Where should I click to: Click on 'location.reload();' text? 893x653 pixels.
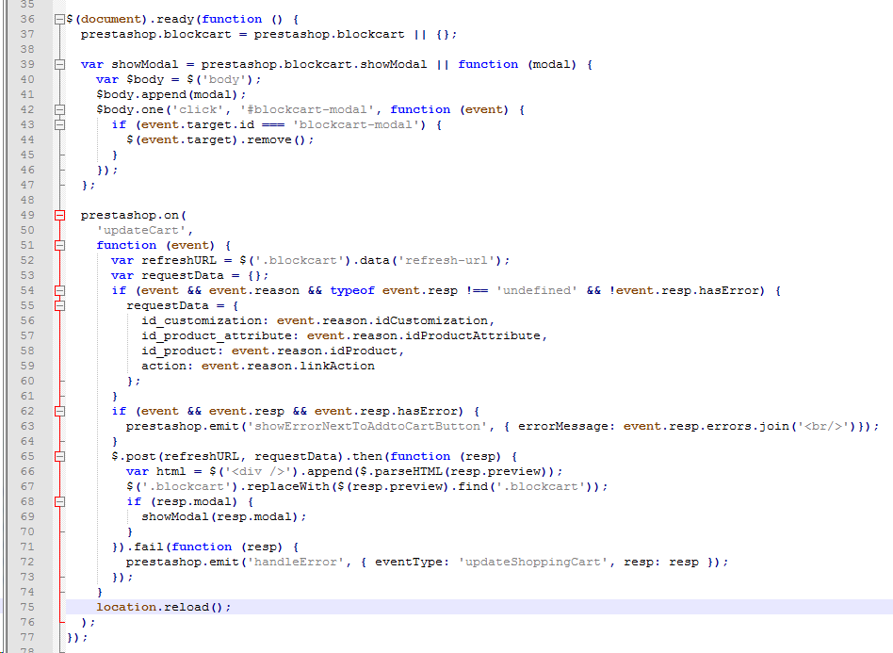click(x=164, y=608)
